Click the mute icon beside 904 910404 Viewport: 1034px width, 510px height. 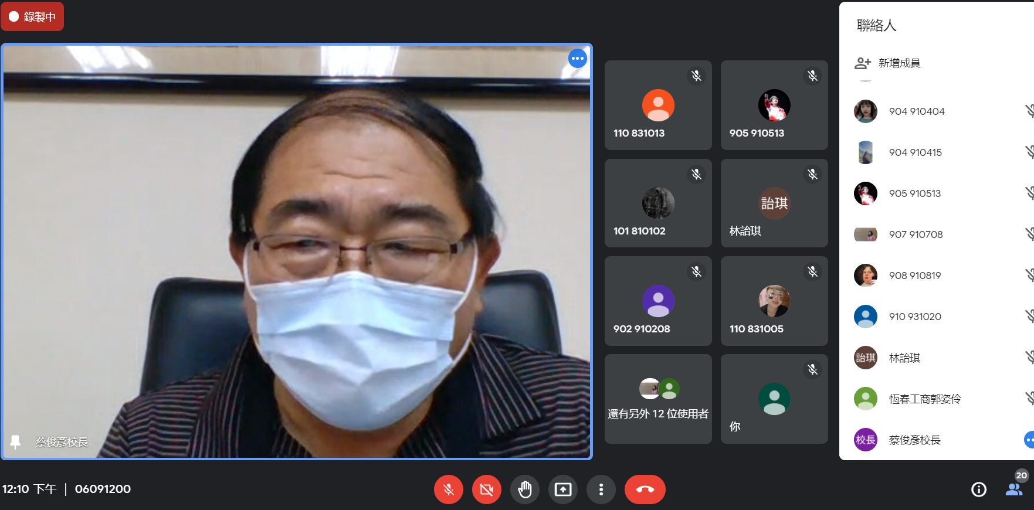pos(1029,111)
